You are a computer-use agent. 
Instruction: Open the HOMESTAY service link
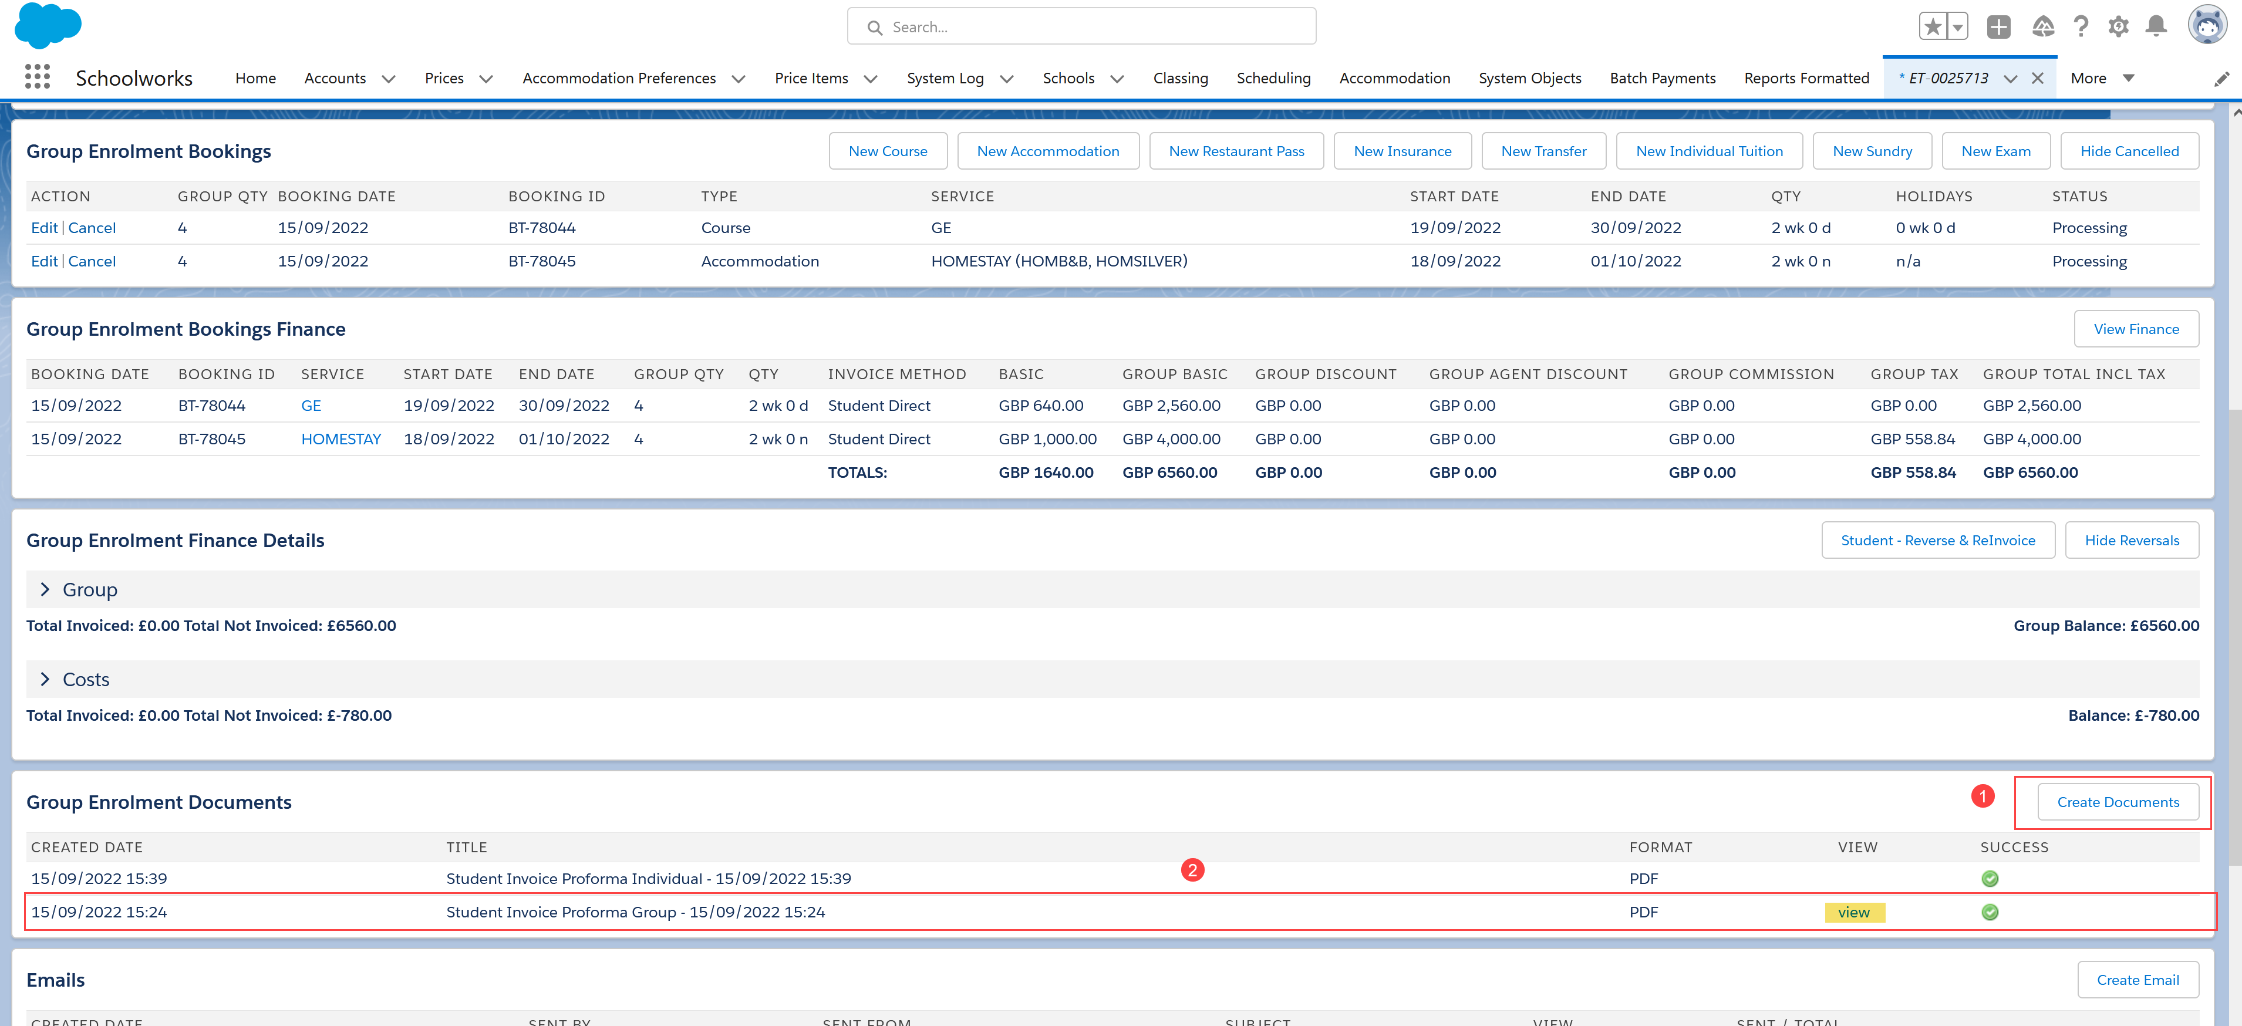click(x=341, y=440)
